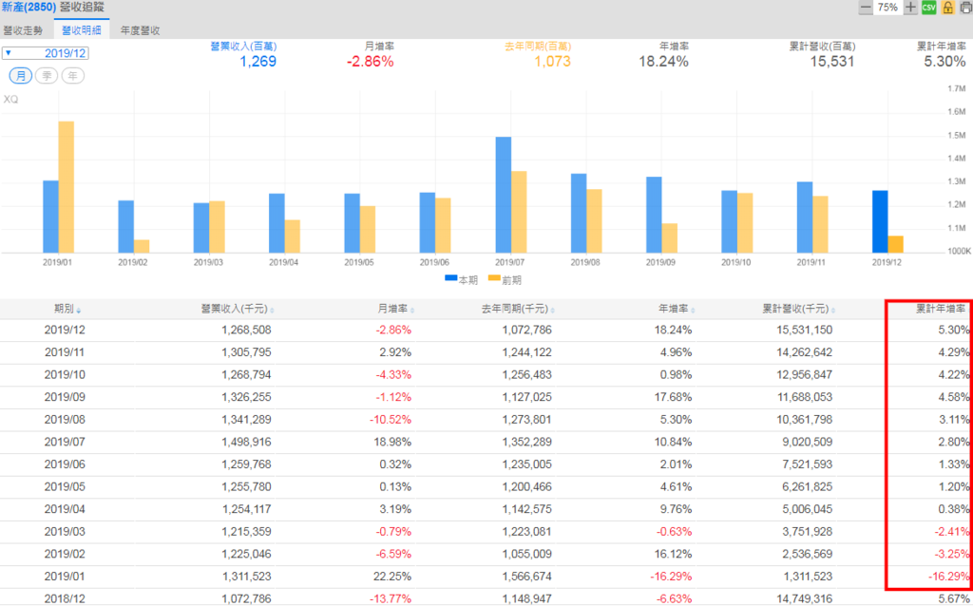
Task: Click the 1,235,005 cell in 2019/06 row
Action: pos(526,464)
